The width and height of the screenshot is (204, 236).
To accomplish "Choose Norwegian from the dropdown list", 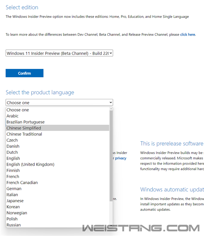I will [x=58, y=213].
